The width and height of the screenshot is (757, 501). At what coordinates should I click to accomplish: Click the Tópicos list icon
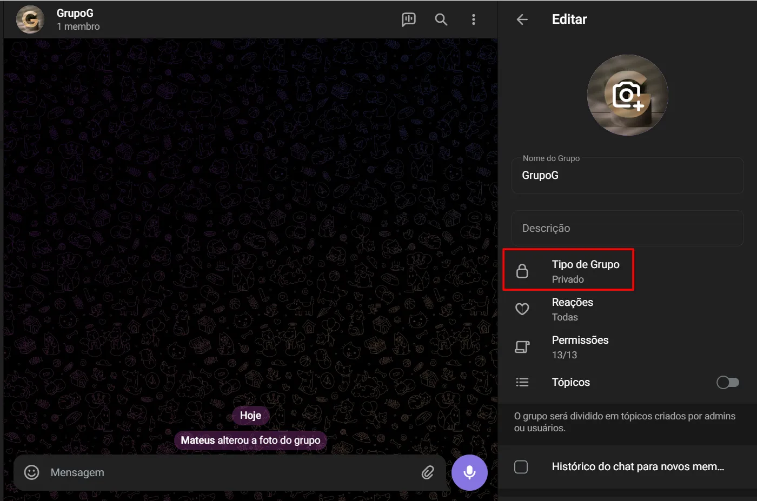coord(522,382)
